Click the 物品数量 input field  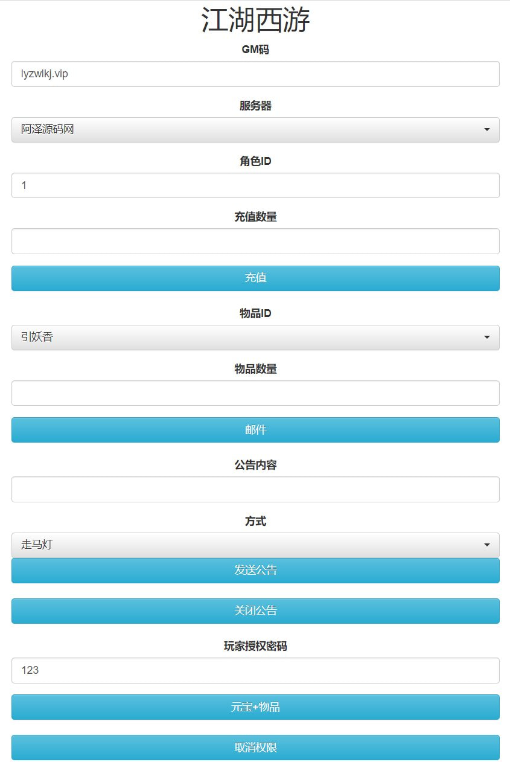[255, 393]
